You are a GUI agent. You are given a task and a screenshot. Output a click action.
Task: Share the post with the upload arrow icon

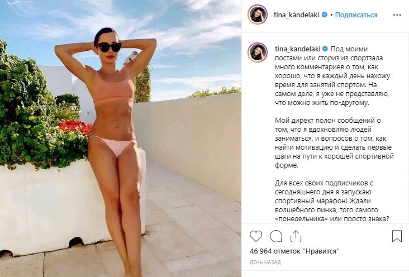[x=296, y=236]
